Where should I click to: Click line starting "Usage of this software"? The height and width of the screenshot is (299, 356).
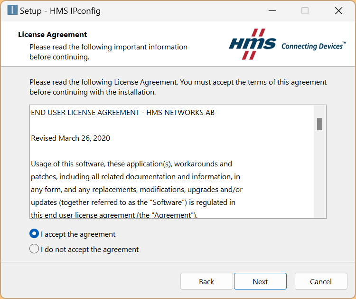point(131,164)
